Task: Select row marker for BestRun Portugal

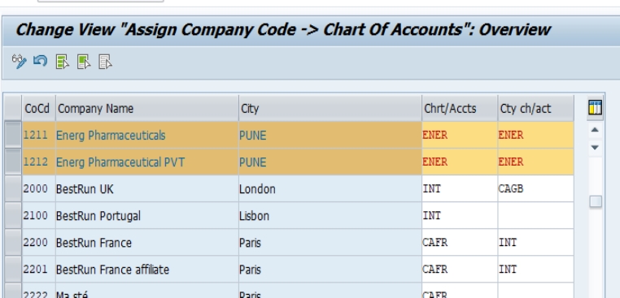Action: pyautogui.click(x=13, y=215)
